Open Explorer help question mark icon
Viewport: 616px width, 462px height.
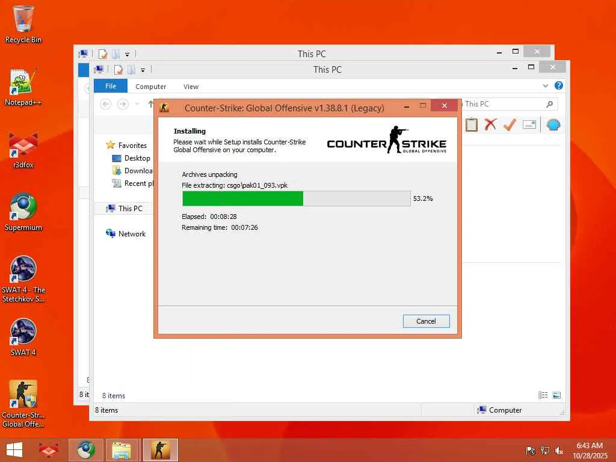559,85
